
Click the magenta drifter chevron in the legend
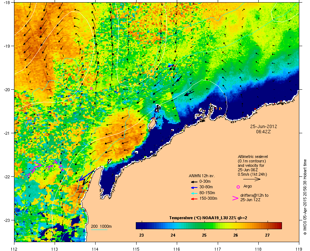235,198
